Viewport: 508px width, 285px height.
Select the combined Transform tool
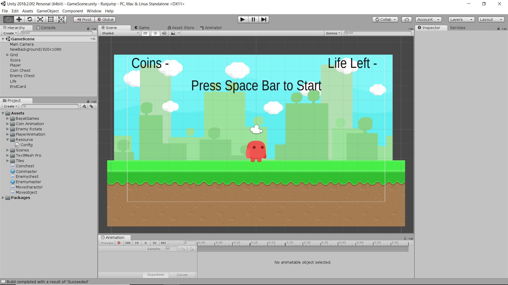point(61,19)
